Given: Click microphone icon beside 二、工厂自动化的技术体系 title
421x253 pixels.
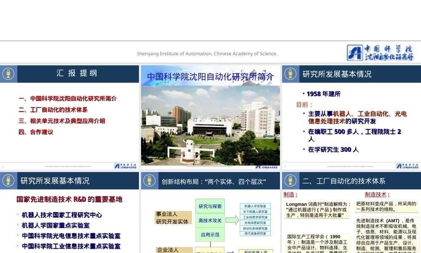Looking at the screenshot, I should pyautogui.click(x=290, y=180).
